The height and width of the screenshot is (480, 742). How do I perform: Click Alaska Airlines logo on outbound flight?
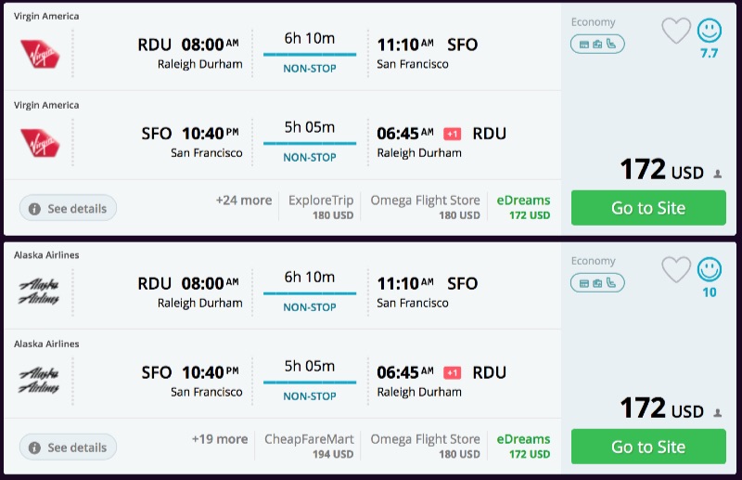click(40, 292)
